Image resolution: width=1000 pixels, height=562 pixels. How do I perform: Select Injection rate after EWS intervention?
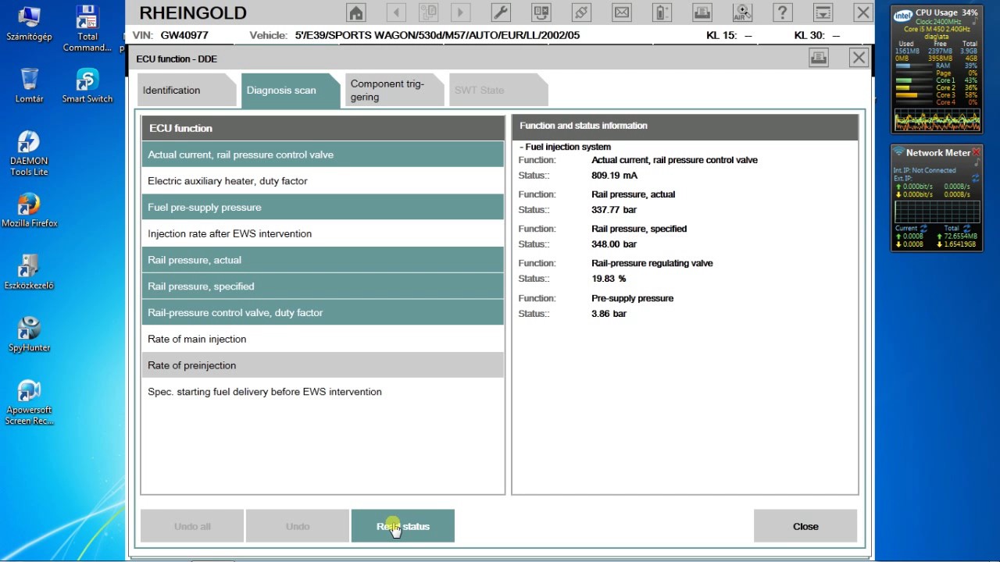[x=323, y=234]
